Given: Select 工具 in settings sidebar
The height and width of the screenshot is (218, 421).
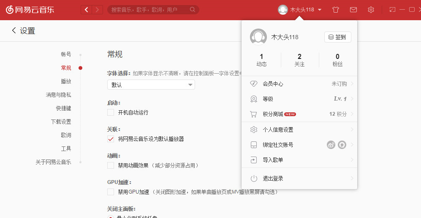Looking at the screenshot, I should [x=66, y=149].
